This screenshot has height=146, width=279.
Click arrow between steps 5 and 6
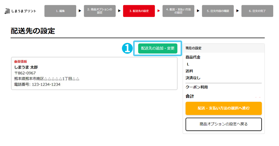coord(238,11)
